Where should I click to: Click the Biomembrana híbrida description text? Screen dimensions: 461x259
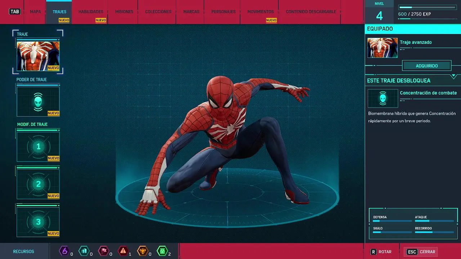pyautogui.click(x=412, y=117)
